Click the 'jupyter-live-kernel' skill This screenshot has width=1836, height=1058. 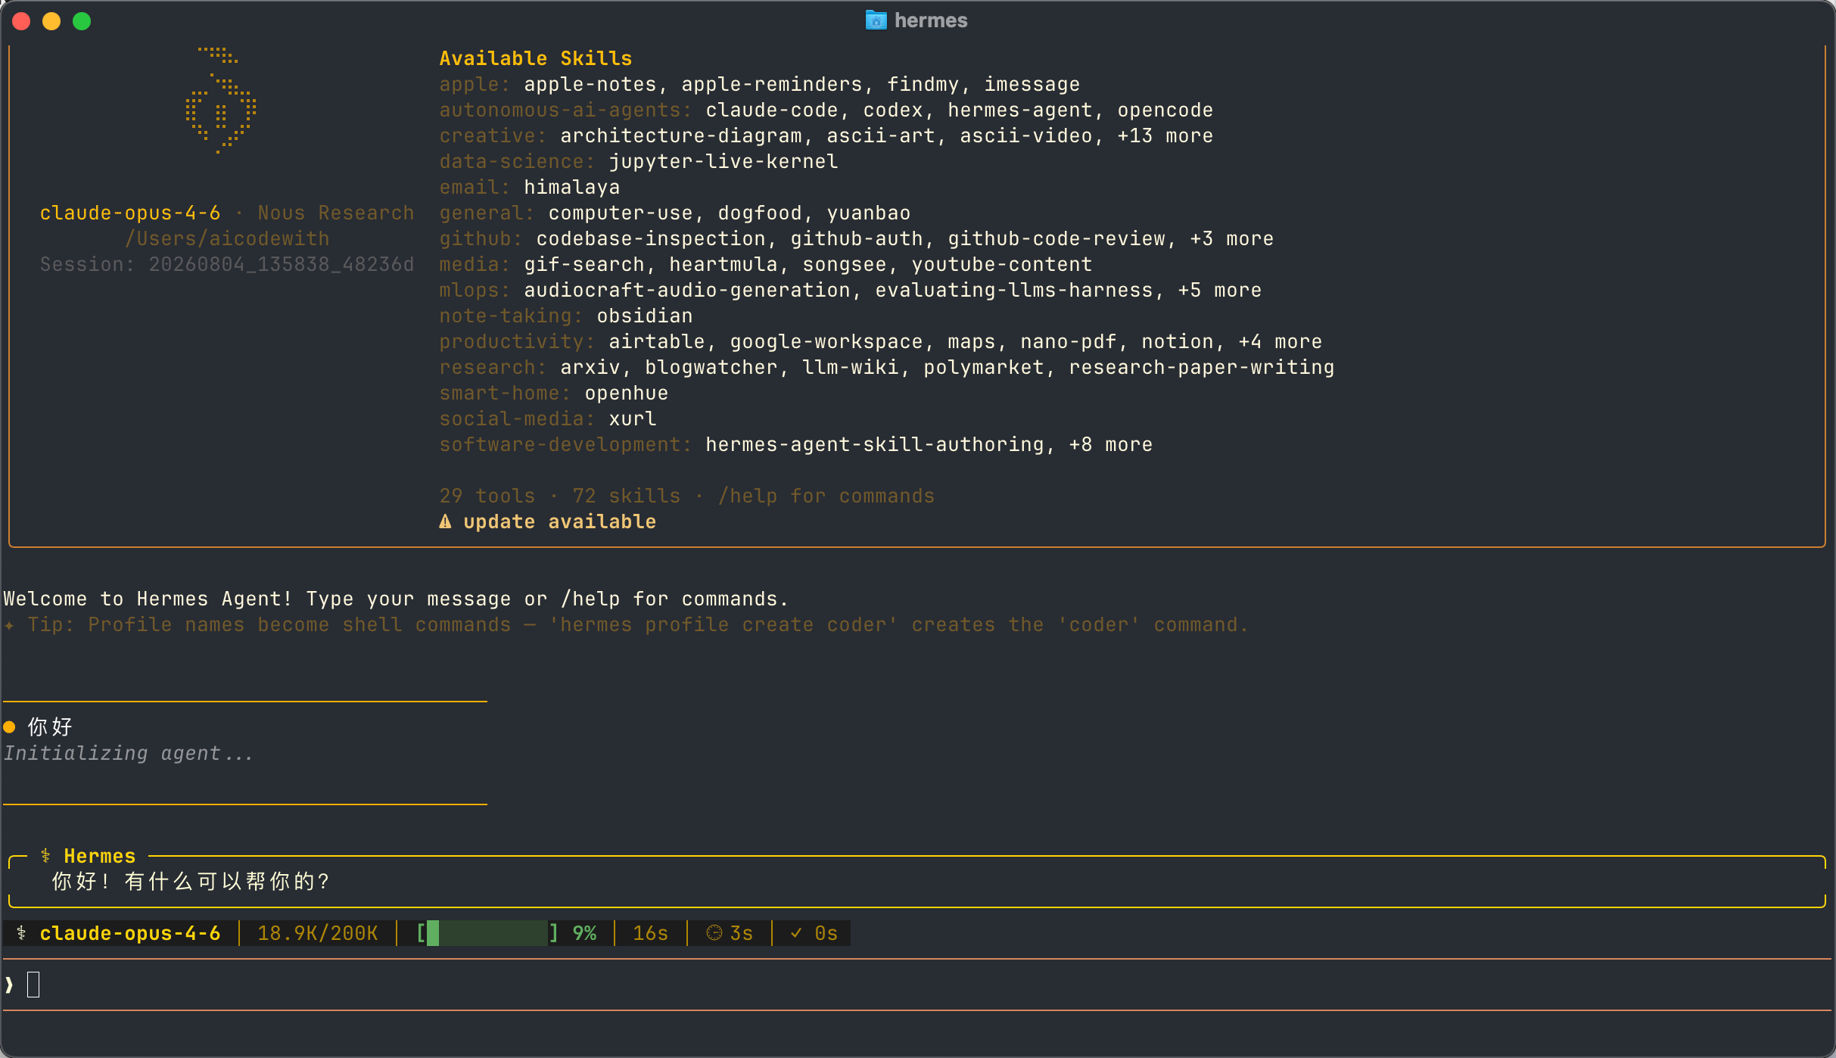[x=723, y=161]
